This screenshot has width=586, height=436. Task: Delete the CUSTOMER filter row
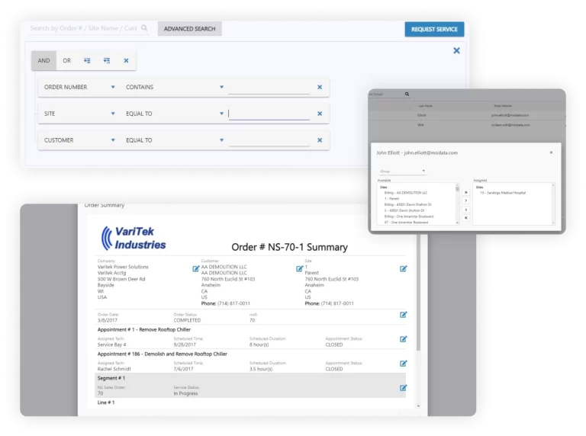(320, 140)
